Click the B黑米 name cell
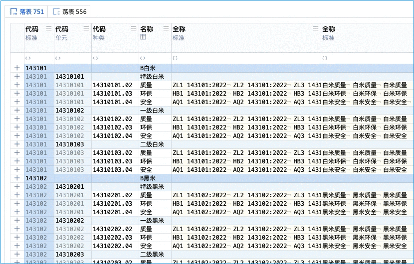Image resolution: width=414 pixels, height=264 pixels. [155, 178]
